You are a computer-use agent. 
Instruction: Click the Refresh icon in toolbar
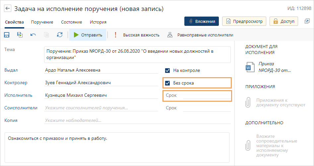point(60,35)
